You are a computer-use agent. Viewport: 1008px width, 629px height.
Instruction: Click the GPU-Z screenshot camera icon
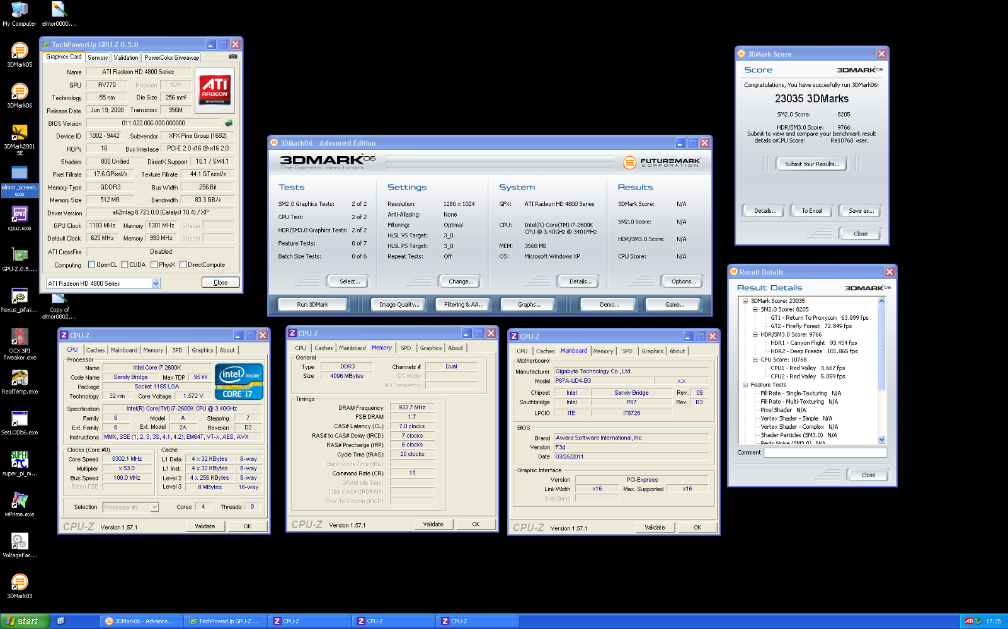(233, 57)
